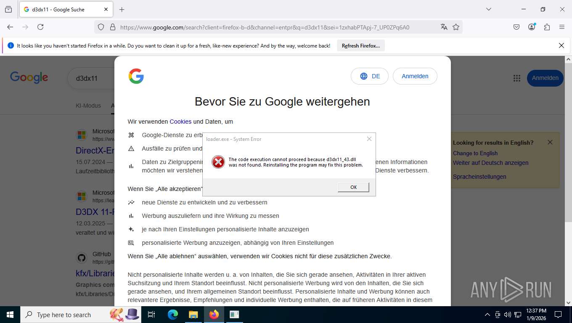Open the volume speaker tray icon
Image resolution: width=572 pixels, height=323 pixels.
coord(507,315)
